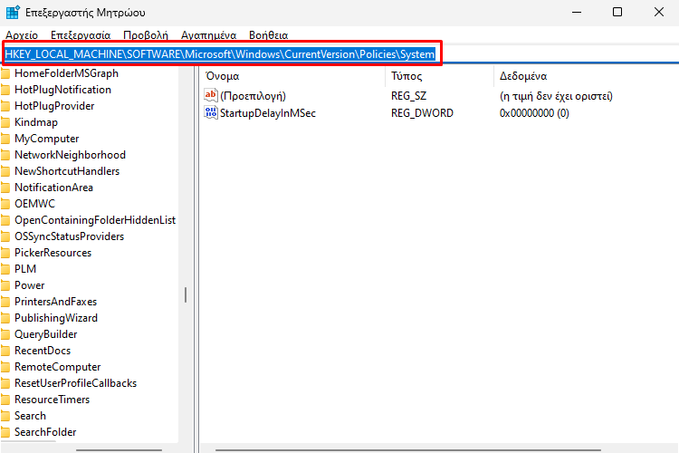Select the RecentDocs key
The width and height of the screenshot is (679, 453).
(x=43, y=351)
